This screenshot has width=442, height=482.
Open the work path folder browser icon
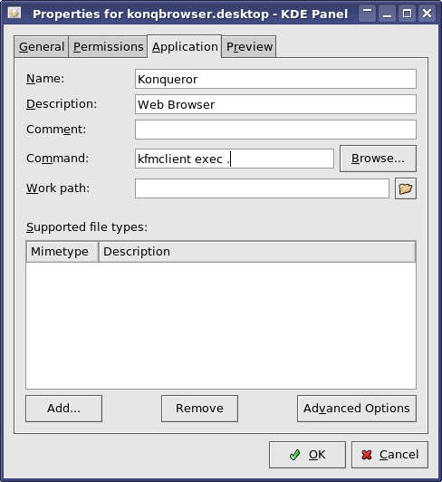point(406,188)
